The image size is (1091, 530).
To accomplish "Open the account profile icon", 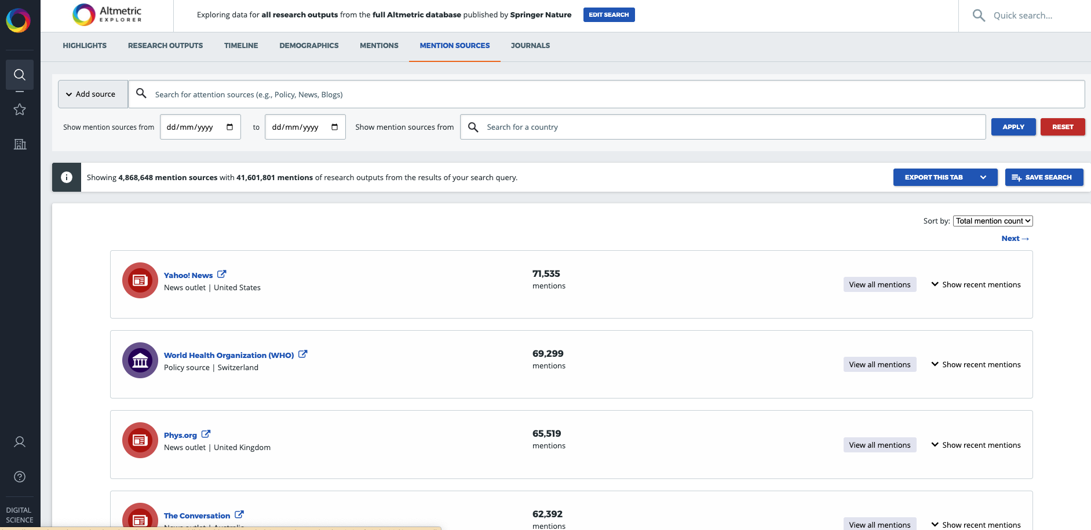I will click(x=20, y=441).
